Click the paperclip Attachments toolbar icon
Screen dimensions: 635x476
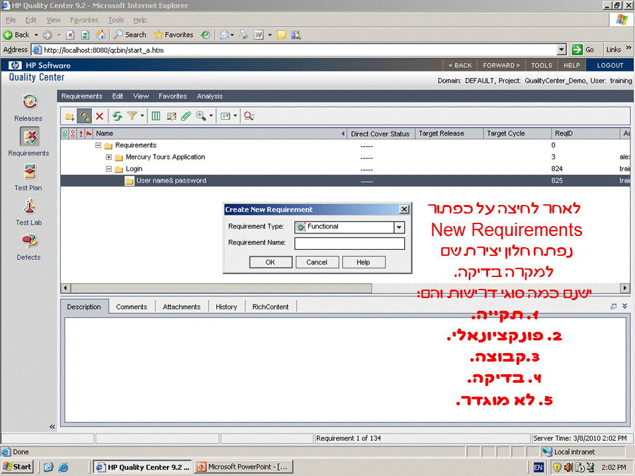point(186,116)
